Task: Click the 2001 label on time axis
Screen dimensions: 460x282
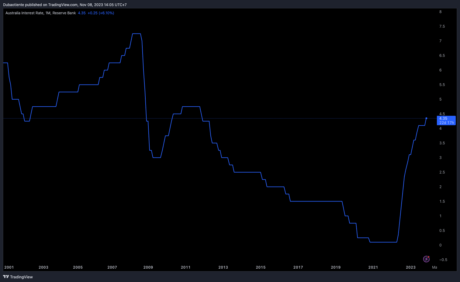Action: 9,267
